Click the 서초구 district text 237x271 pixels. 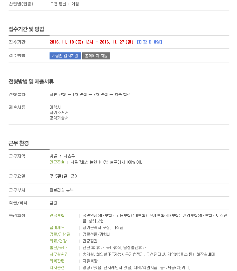(x=69, y=156)
